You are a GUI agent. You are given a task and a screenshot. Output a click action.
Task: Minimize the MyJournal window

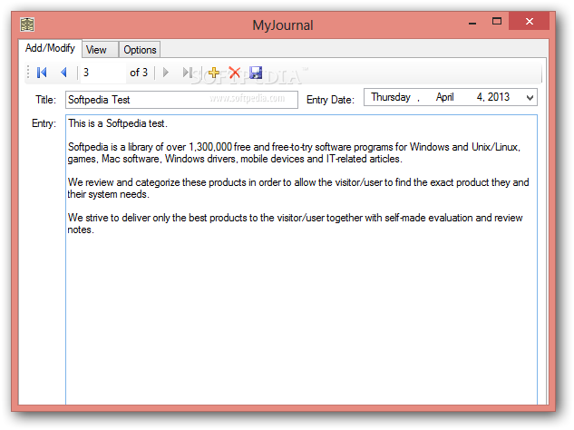(472, 22)
